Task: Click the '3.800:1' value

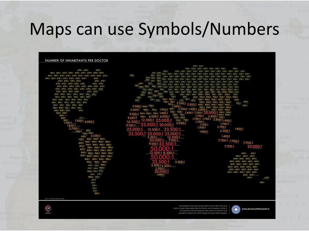Action: click(213, 116)
